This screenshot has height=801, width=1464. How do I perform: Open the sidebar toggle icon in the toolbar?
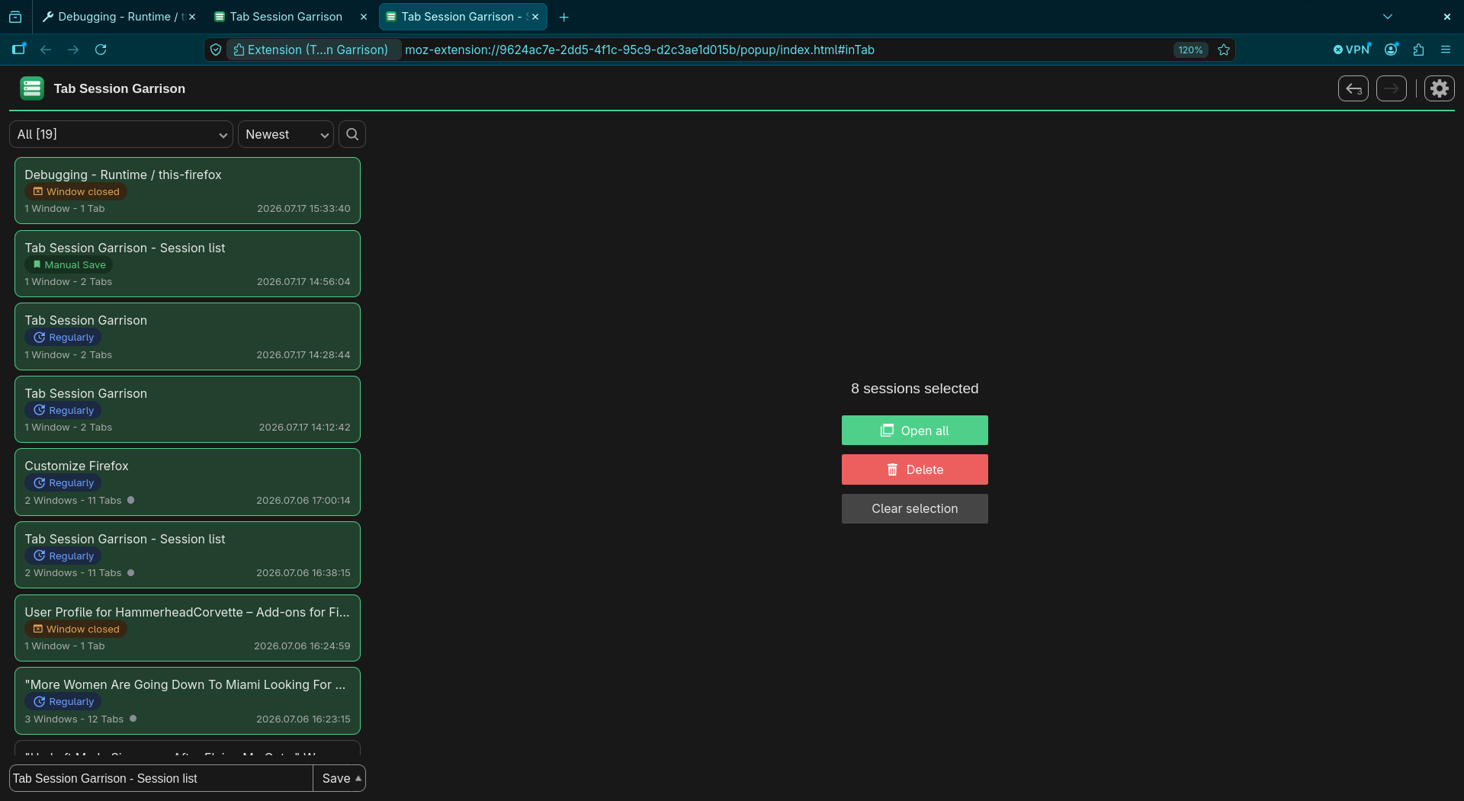point(19,50)
